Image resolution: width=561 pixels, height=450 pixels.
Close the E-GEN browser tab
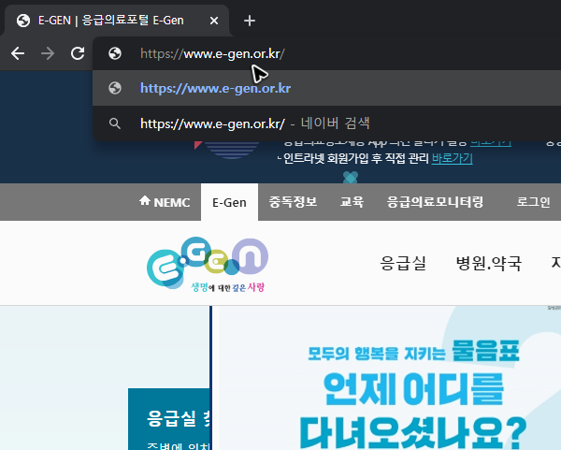click(214, 21)
